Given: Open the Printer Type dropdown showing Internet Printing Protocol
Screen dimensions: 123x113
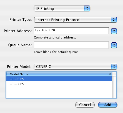Looking at the screenshot, I should (x=76, y=20).
